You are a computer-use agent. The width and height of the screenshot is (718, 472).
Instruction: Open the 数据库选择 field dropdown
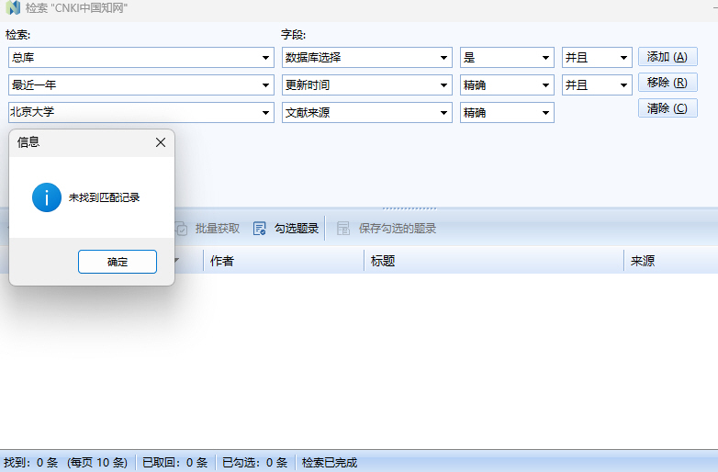coord(444,58)
